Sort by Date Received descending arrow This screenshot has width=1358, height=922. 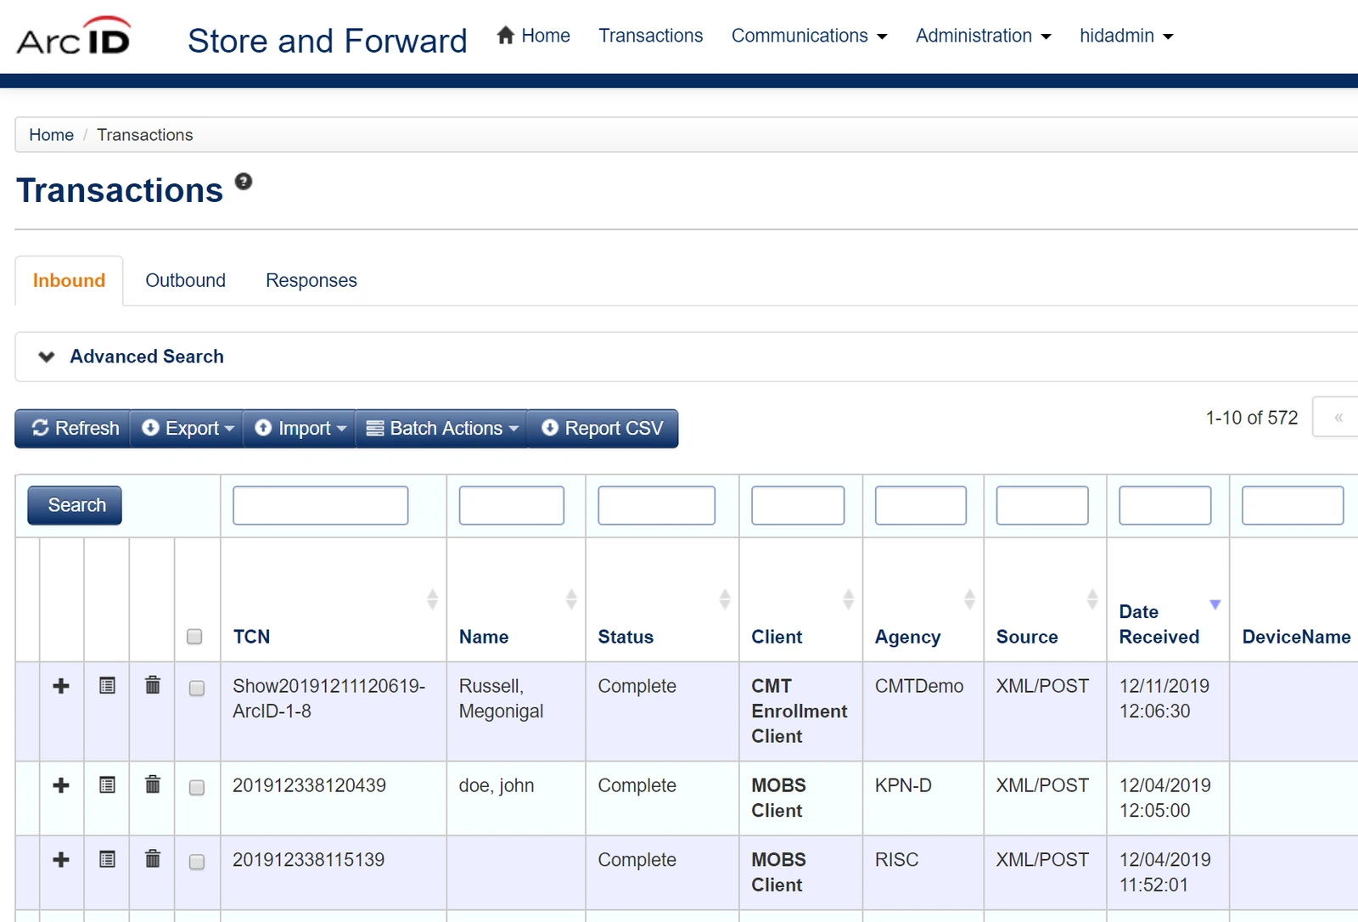pos(1215,604)
